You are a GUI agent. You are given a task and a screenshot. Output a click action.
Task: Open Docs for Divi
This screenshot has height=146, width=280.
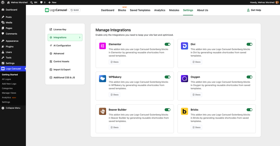196,62
